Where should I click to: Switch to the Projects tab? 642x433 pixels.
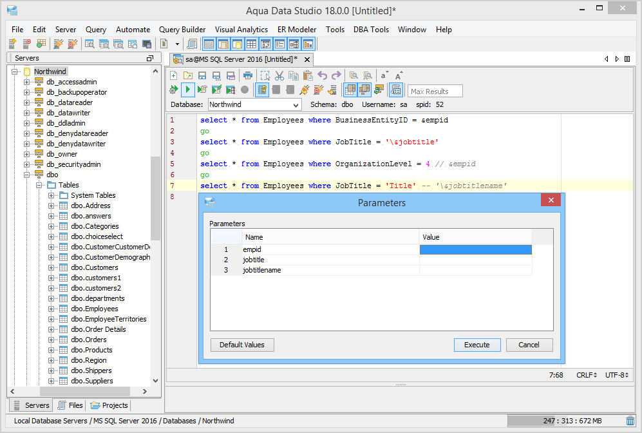coord(109,405)
